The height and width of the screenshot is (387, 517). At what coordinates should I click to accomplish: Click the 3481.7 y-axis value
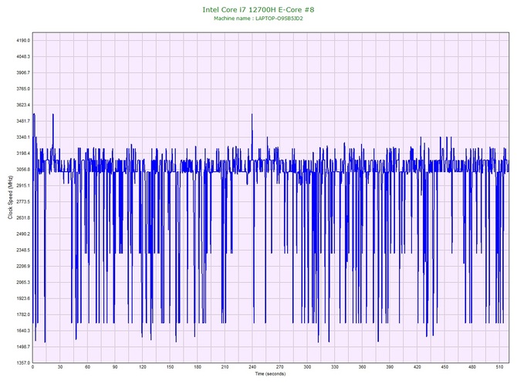click(x=23, y=121)
